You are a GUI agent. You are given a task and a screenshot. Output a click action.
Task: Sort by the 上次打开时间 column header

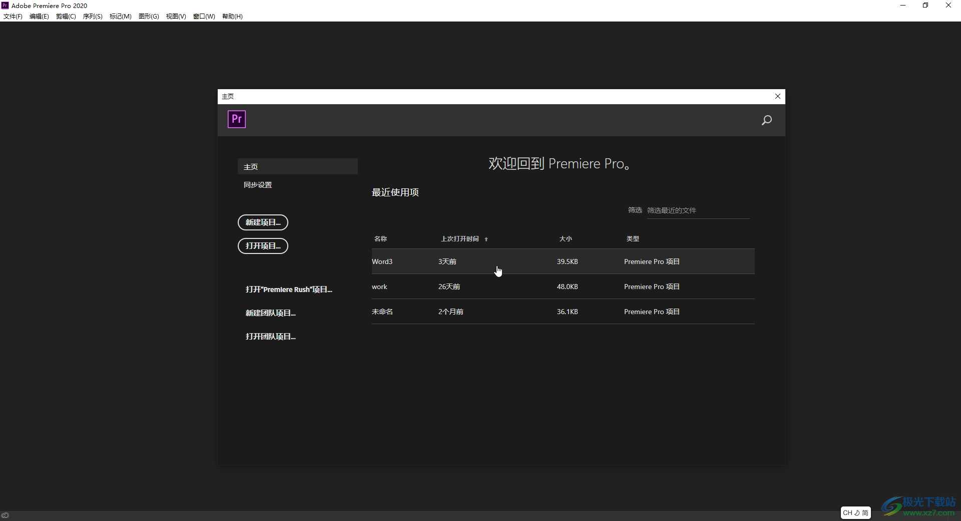459,239
